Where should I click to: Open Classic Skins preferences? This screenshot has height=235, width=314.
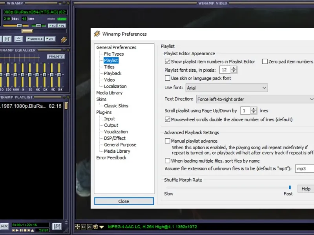[x=116, y=106]
